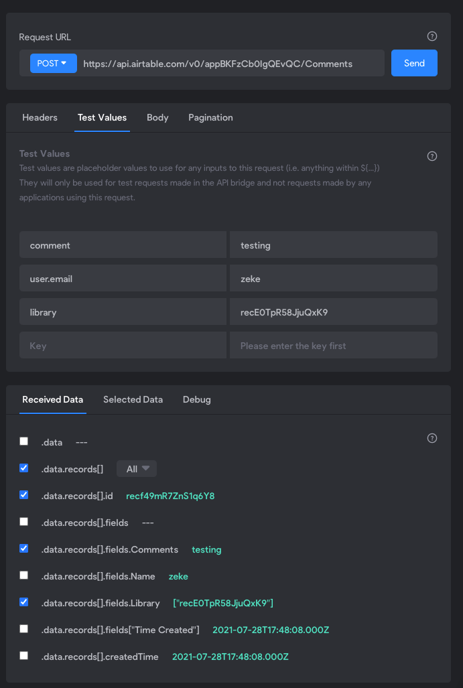463x688 pixels.
Task: Focus the 'Please enter the key first' field
Action: 334,345
